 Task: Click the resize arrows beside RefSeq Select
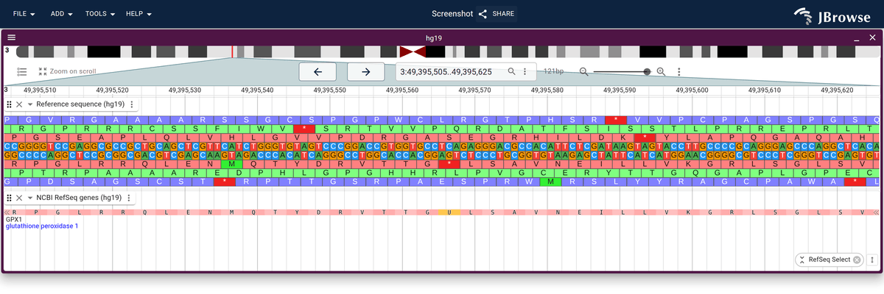click(872, 259)
